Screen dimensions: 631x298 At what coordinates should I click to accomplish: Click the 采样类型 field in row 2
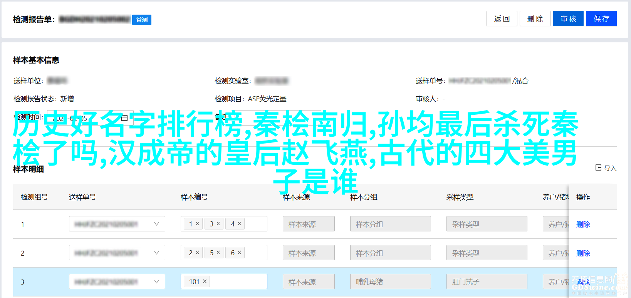[x=487, y=253]
